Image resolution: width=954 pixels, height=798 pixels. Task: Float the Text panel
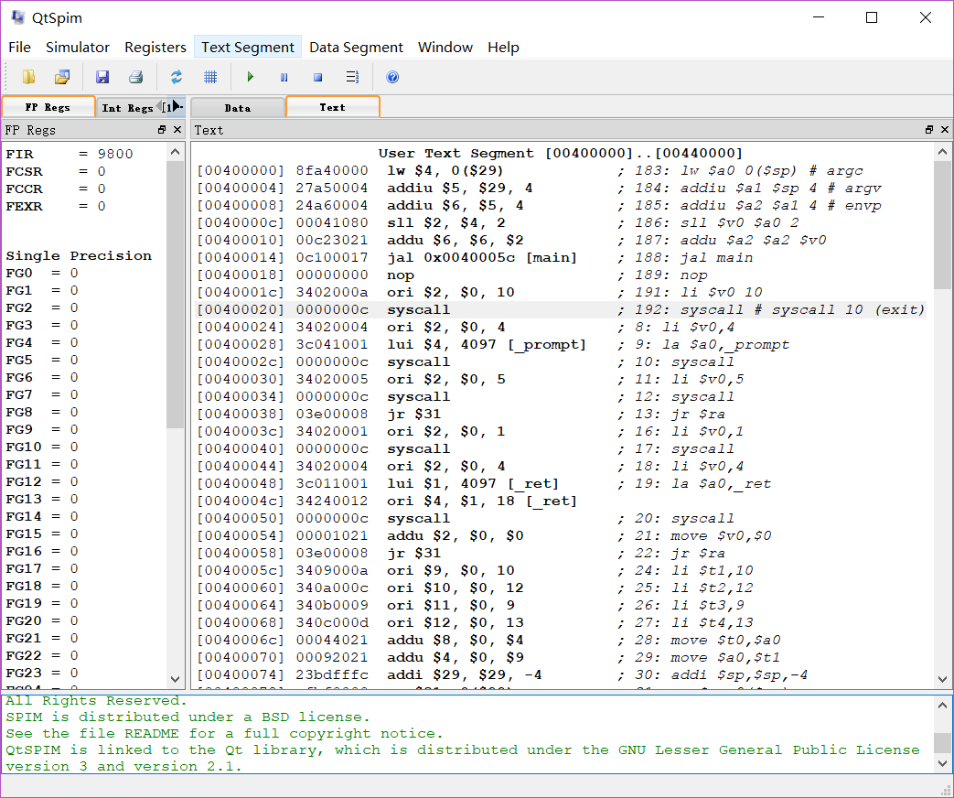[929, 130]
